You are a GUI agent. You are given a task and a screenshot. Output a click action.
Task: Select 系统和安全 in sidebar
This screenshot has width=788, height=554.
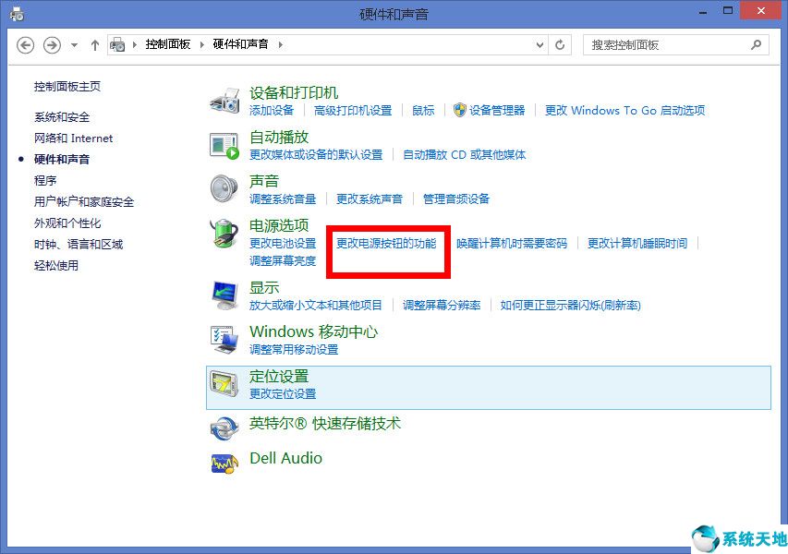click(62, 117)
